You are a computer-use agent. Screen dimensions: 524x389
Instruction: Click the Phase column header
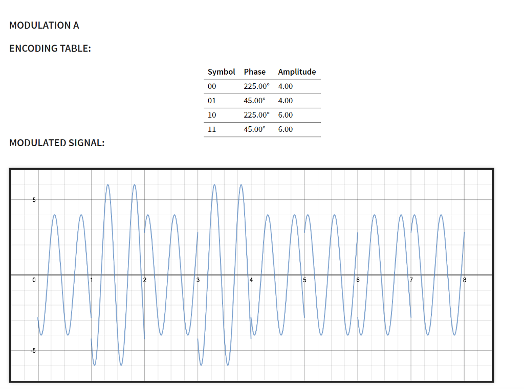[255, 72]
